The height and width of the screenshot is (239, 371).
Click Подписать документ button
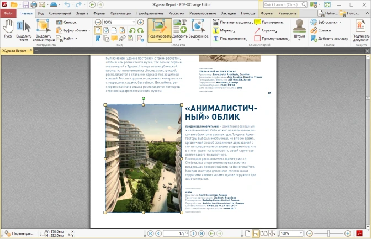click(x=361, y=30)
